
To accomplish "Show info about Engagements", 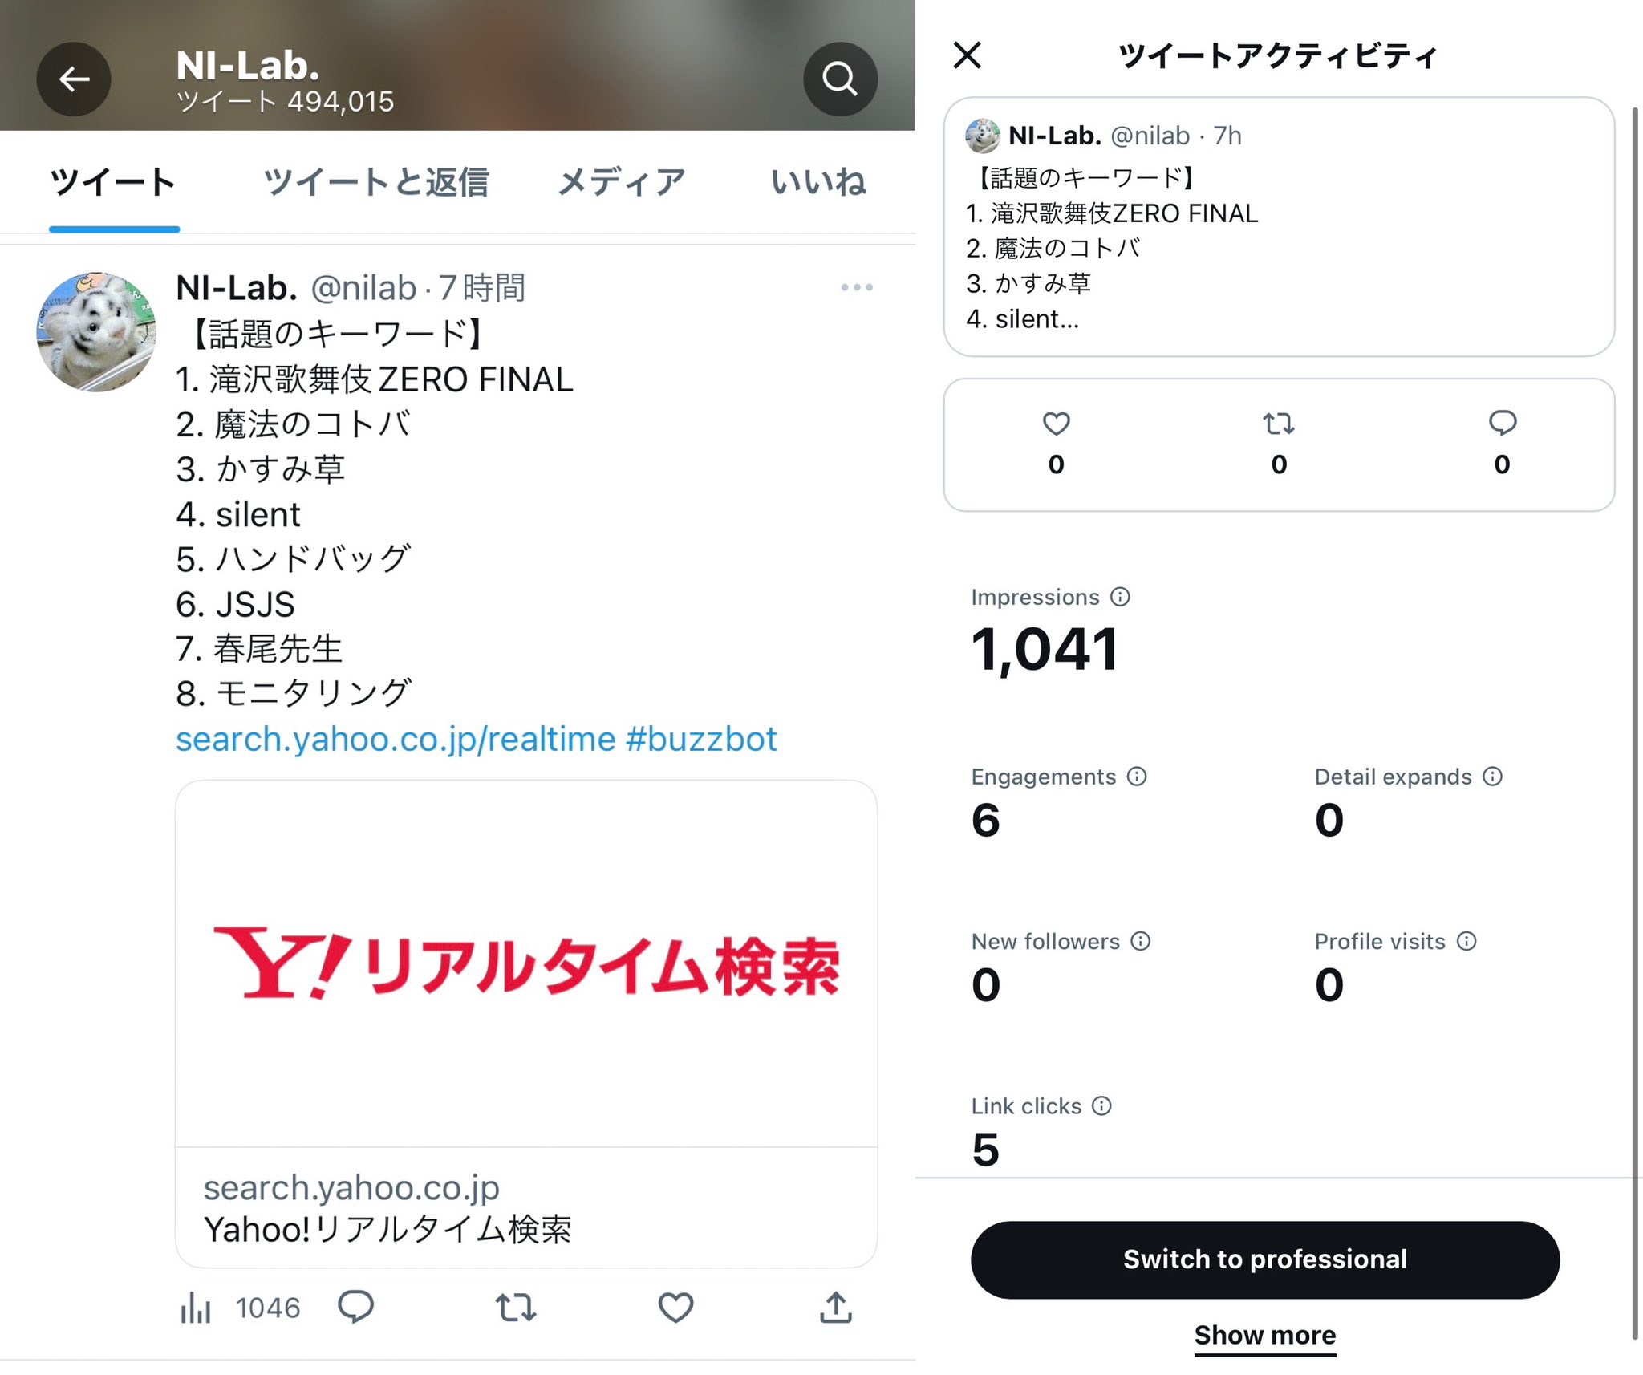I will 1137,777.
